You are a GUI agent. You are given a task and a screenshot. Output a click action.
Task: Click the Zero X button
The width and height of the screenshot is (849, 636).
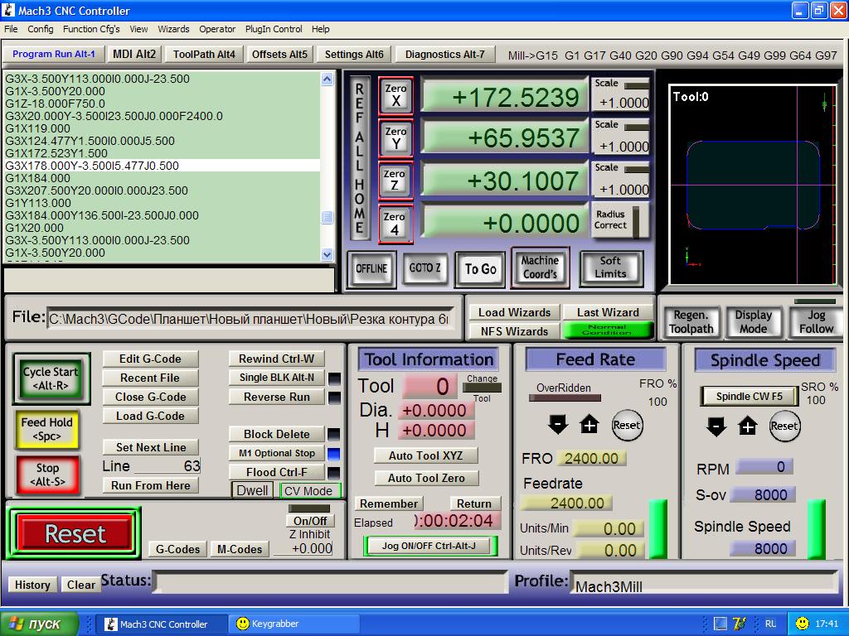point(395,95)
